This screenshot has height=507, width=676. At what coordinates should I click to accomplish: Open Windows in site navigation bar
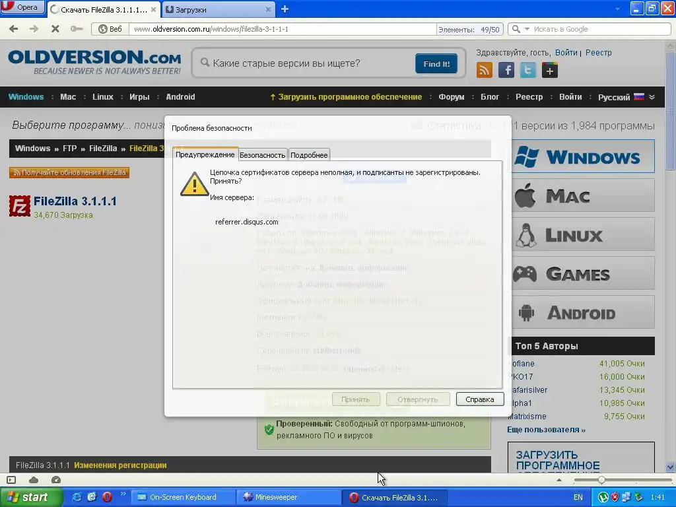point(26,96)
